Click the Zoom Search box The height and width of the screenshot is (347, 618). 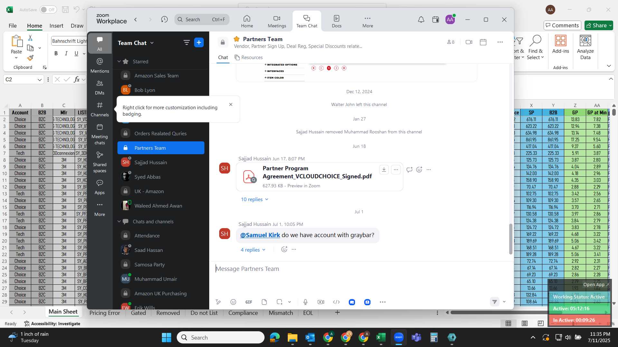coord(202,20)
